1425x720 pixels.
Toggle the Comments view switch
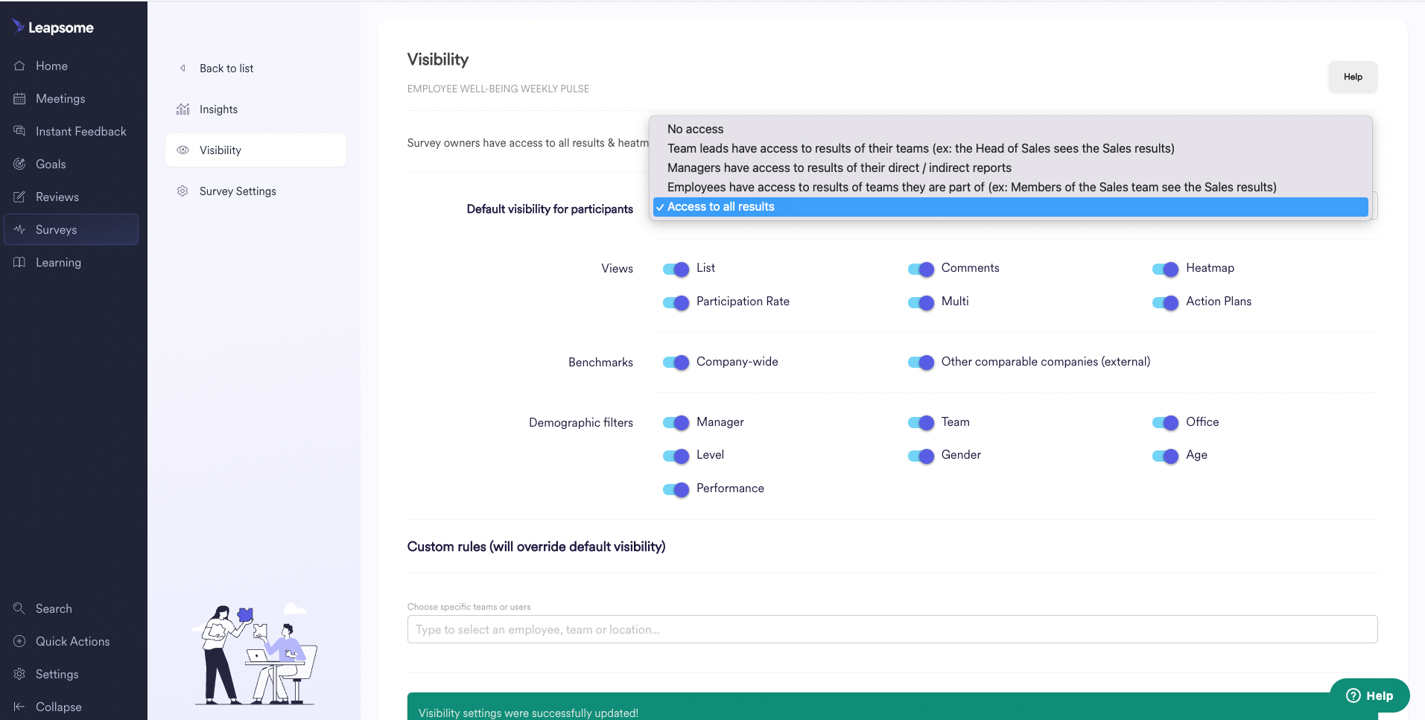pyautogui.click(x=921, y=269)
